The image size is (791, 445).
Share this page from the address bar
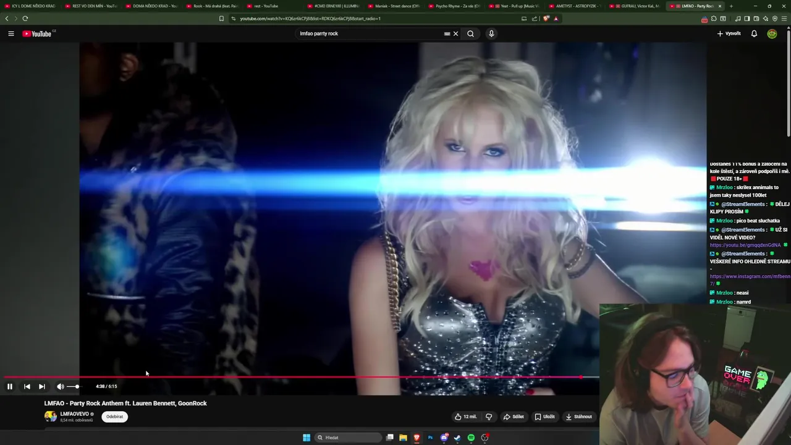(533, 19)
